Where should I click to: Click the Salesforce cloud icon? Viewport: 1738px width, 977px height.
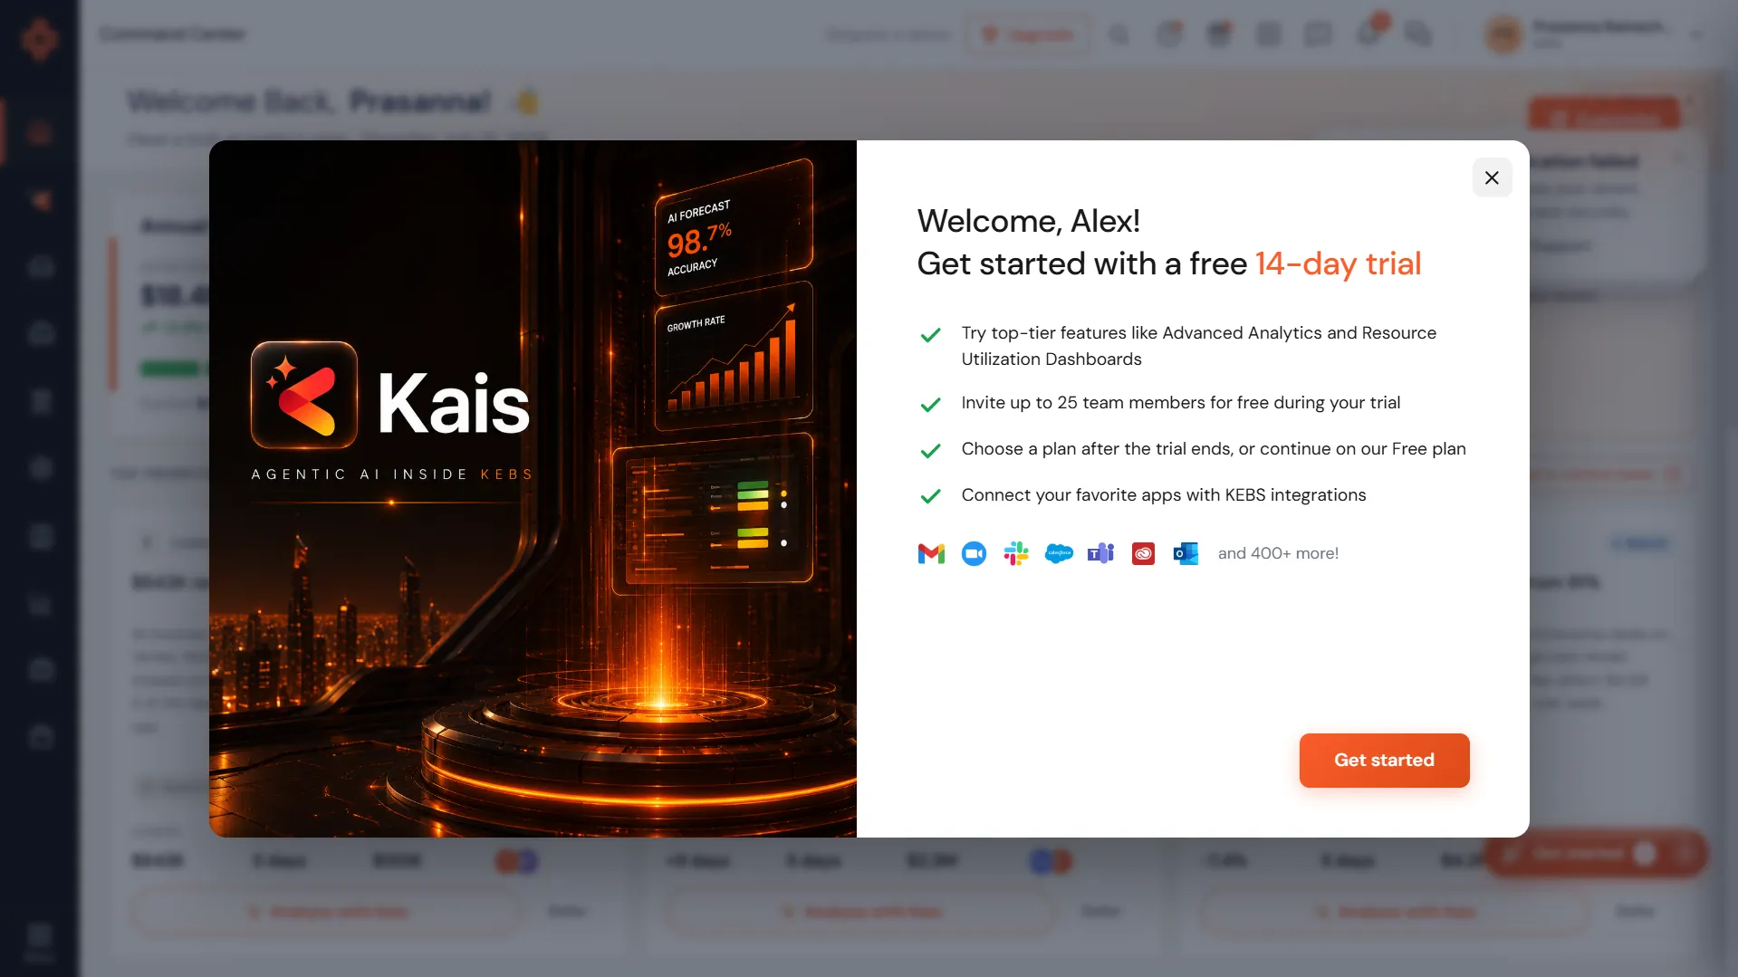coord(1059,553)
